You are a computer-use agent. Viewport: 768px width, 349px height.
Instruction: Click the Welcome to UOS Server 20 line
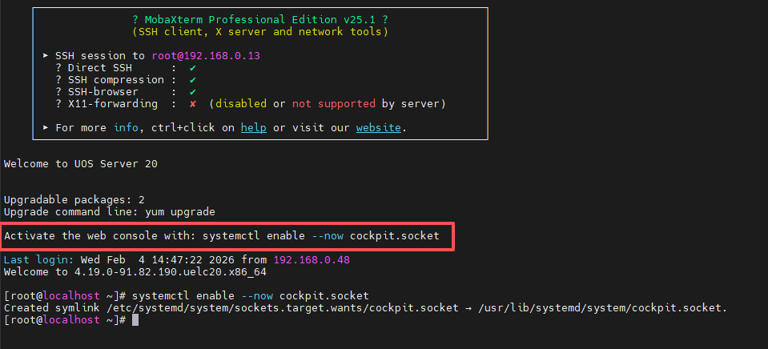(81, 164)
